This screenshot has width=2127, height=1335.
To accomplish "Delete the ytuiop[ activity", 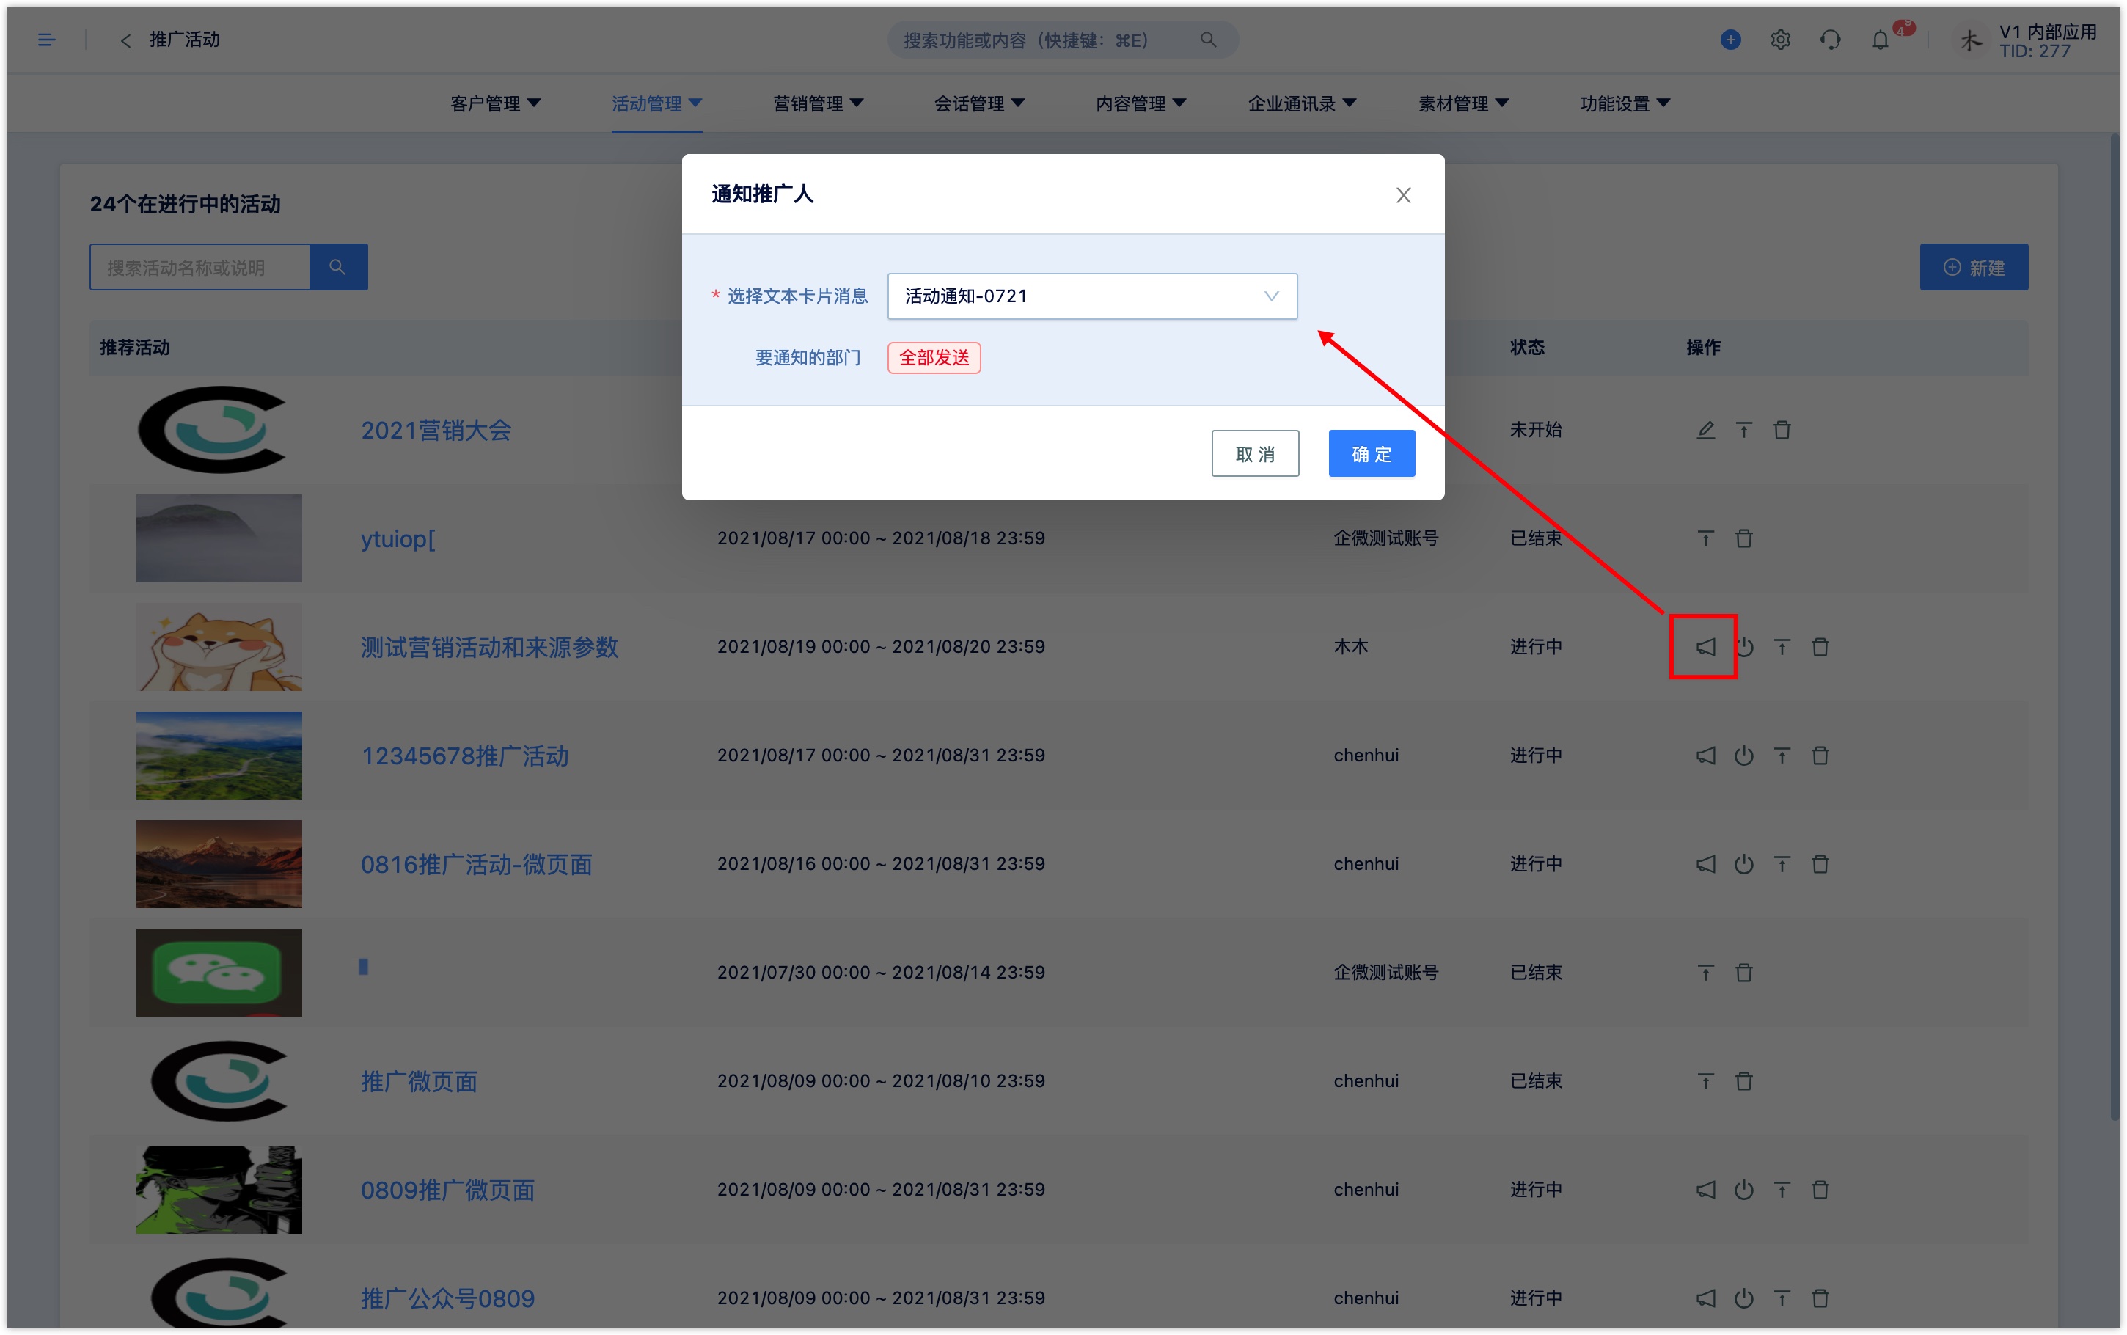I will tap(1744, 538).
